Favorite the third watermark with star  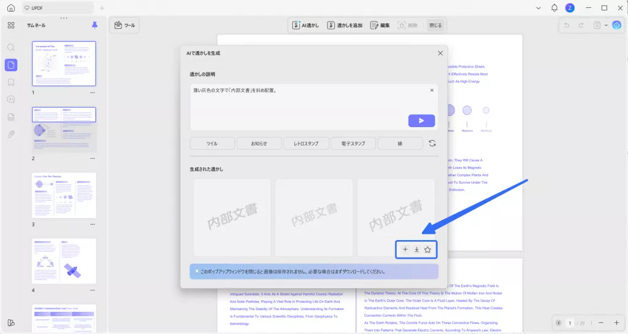point(427,249)
